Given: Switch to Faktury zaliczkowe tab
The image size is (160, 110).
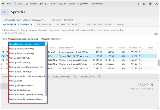Looking at the screenshot, I should click(x=99, y=24).
